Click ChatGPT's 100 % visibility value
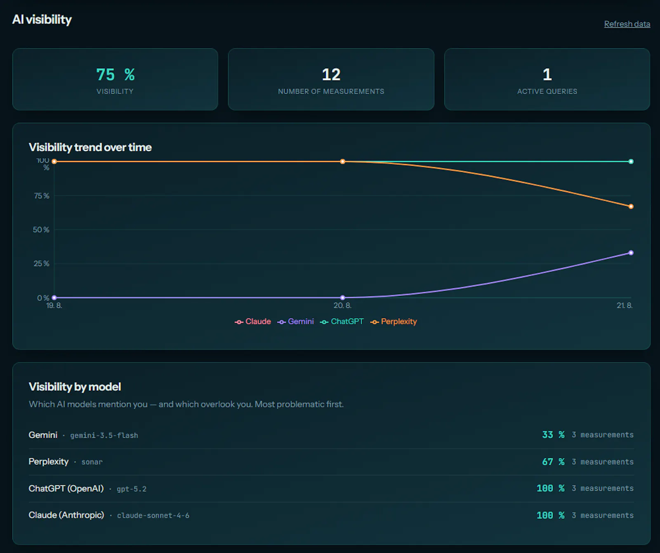This screenshot has width=660, height=553. (551, 488)
